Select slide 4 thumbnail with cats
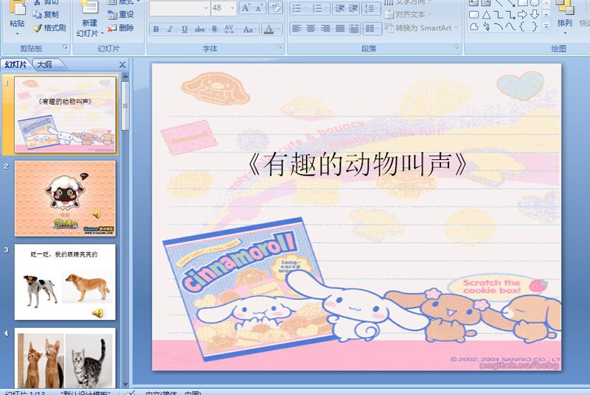The image size is (590, 395). click(x=65, y=358)
